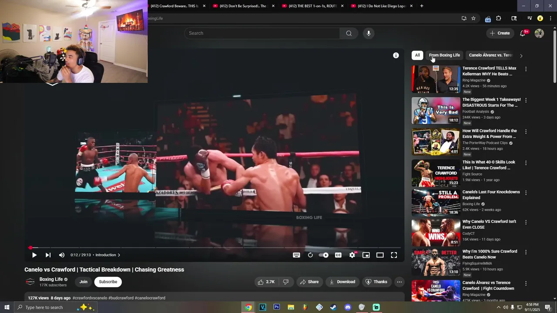Open Boxing Life channel avatar
Screen dimensions: 557x313
(x=30, y=282)
